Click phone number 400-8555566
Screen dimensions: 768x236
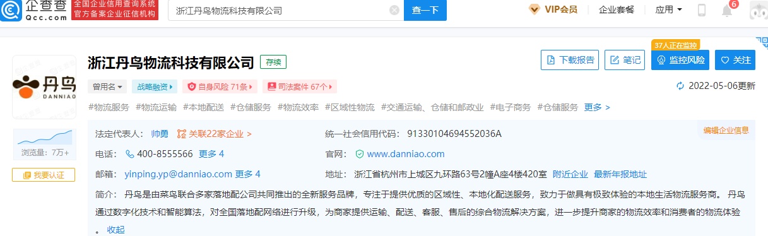(x=165, y=154)
